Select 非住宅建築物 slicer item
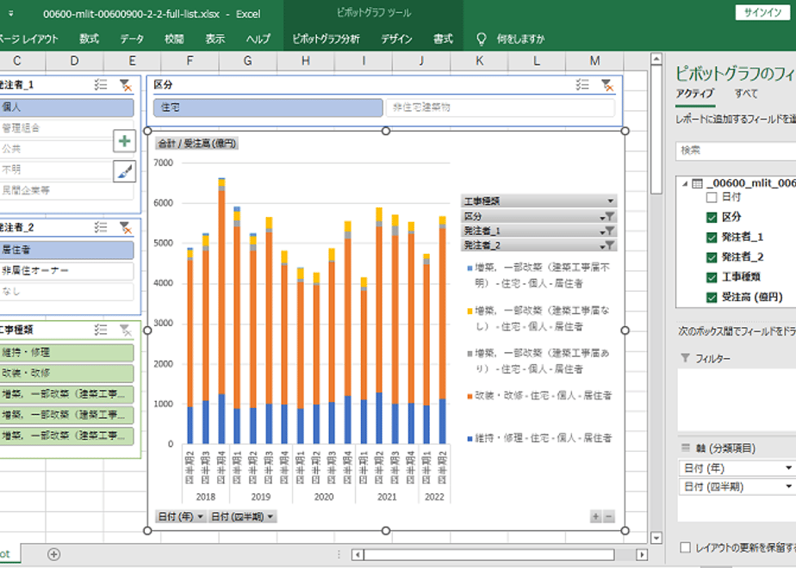This screenshot has height=568, width=796. tap(500, 108)
